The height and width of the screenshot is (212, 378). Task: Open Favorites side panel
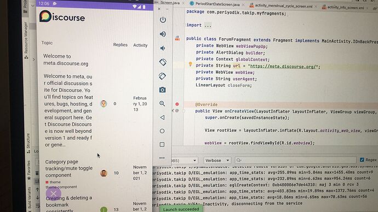[x=29, y=170]
